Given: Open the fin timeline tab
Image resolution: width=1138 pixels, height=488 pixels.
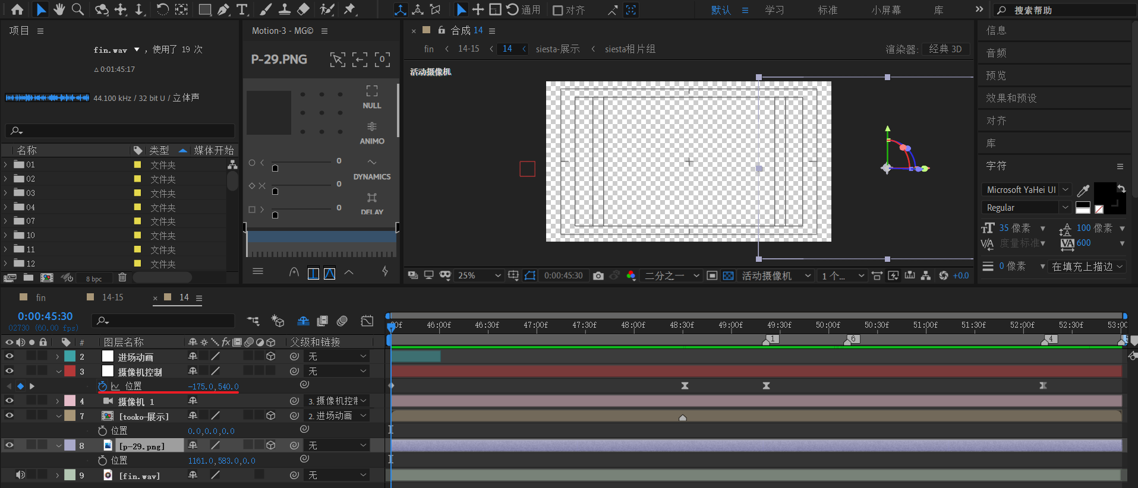Looking at the screenshot, I should [x=40, y=297].
